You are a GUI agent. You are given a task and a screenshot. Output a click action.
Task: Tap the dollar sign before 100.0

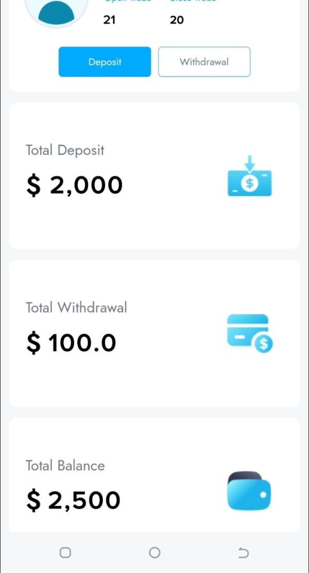pyautogui.click(x=33, y=343)
